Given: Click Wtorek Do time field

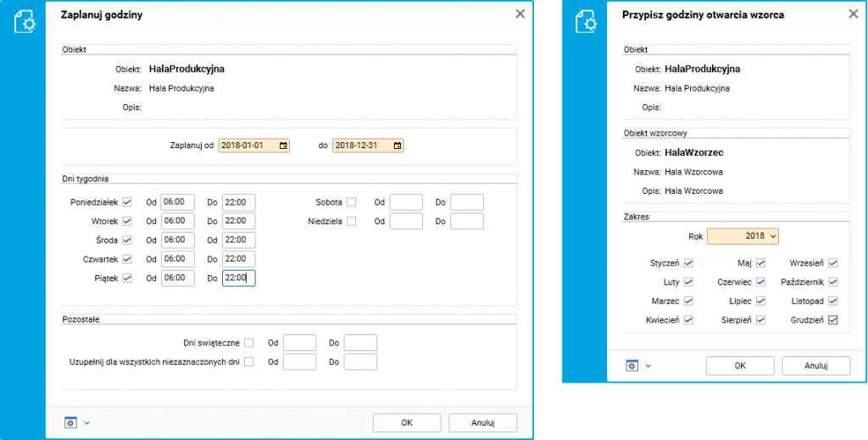Looking at the screenshot, I should [238, 221].
